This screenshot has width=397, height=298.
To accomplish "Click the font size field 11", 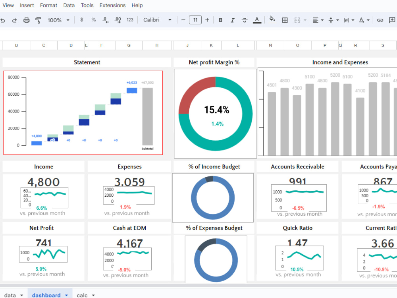I will [195, 20].
